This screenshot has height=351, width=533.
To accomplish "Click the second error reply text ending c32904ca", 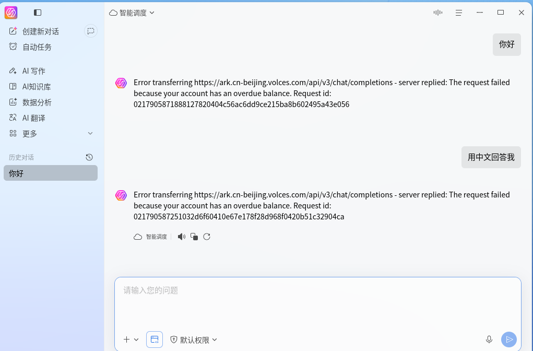I will coord(322,205).
